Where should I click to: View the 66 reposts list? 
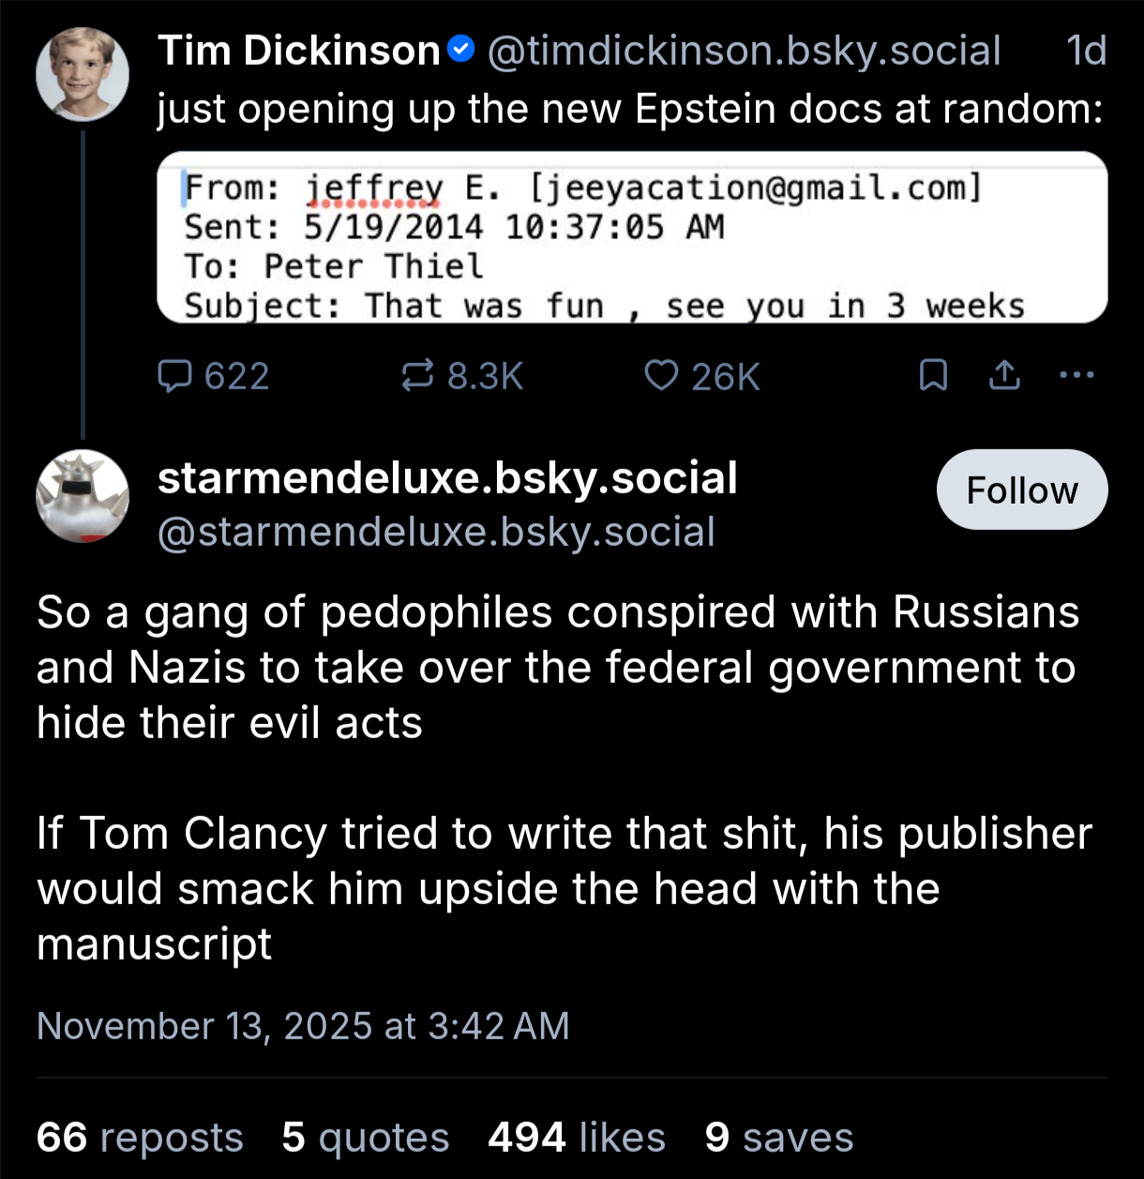140,1138
